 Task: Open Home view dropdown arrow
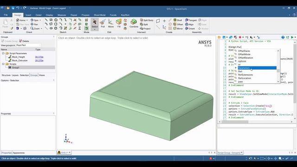pyautogui.click(x=27, y=20)
